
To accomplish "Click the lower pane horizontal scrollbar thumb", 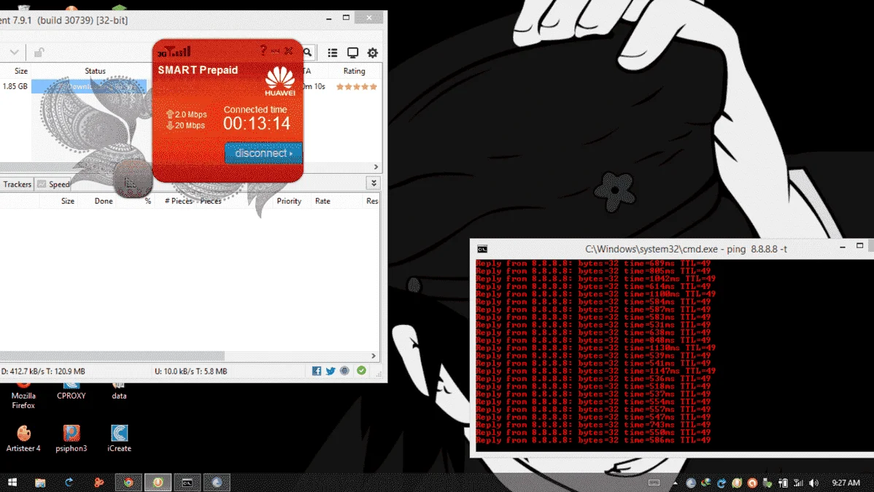I will (112, 356).
